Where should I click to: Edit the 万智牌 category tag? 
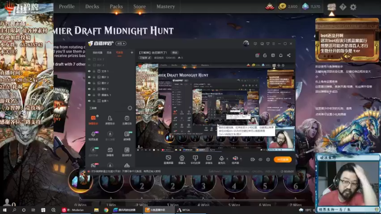tap(145, 58)
